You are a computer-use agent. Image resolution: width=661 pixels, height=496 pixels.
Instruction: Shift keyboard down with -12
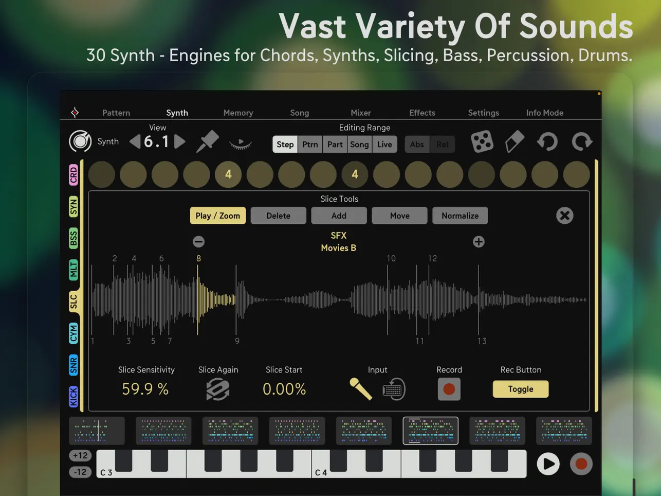pos(80,472)
